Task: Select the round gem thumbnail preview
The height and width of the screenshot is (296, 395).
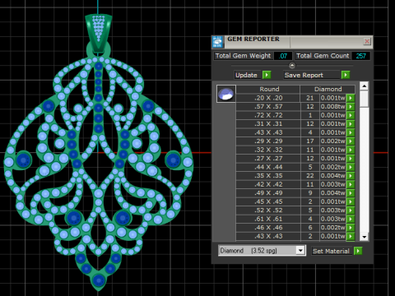Action: [x=226, y=94]
